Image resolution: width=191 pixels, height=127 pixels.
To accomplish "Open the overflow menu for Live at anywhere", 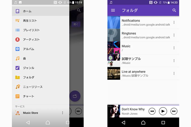I will [174, 73].
